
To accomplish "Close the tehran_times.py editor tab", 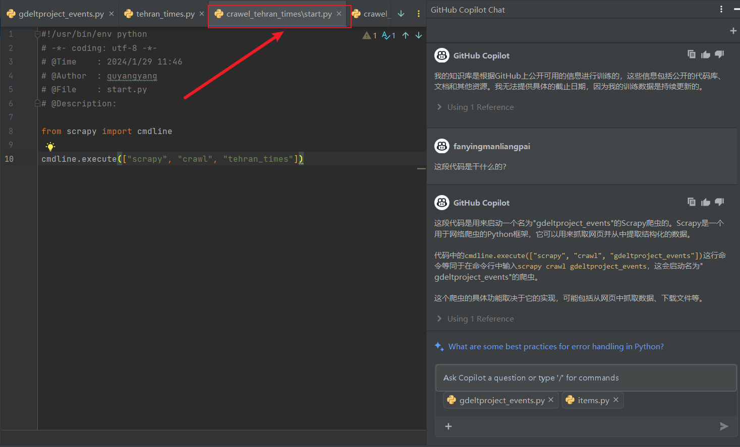I will click(x=202, y=14).
